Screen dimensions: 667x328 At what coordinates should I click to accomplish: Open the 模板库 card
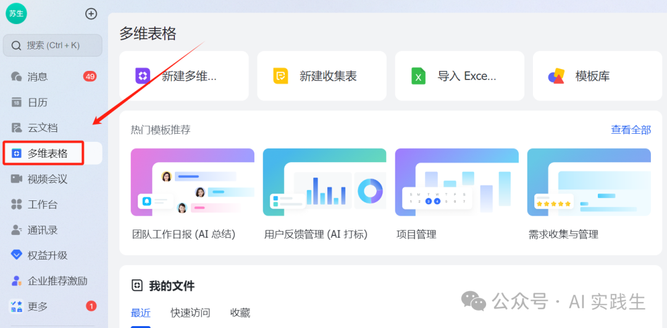[598, 76]
